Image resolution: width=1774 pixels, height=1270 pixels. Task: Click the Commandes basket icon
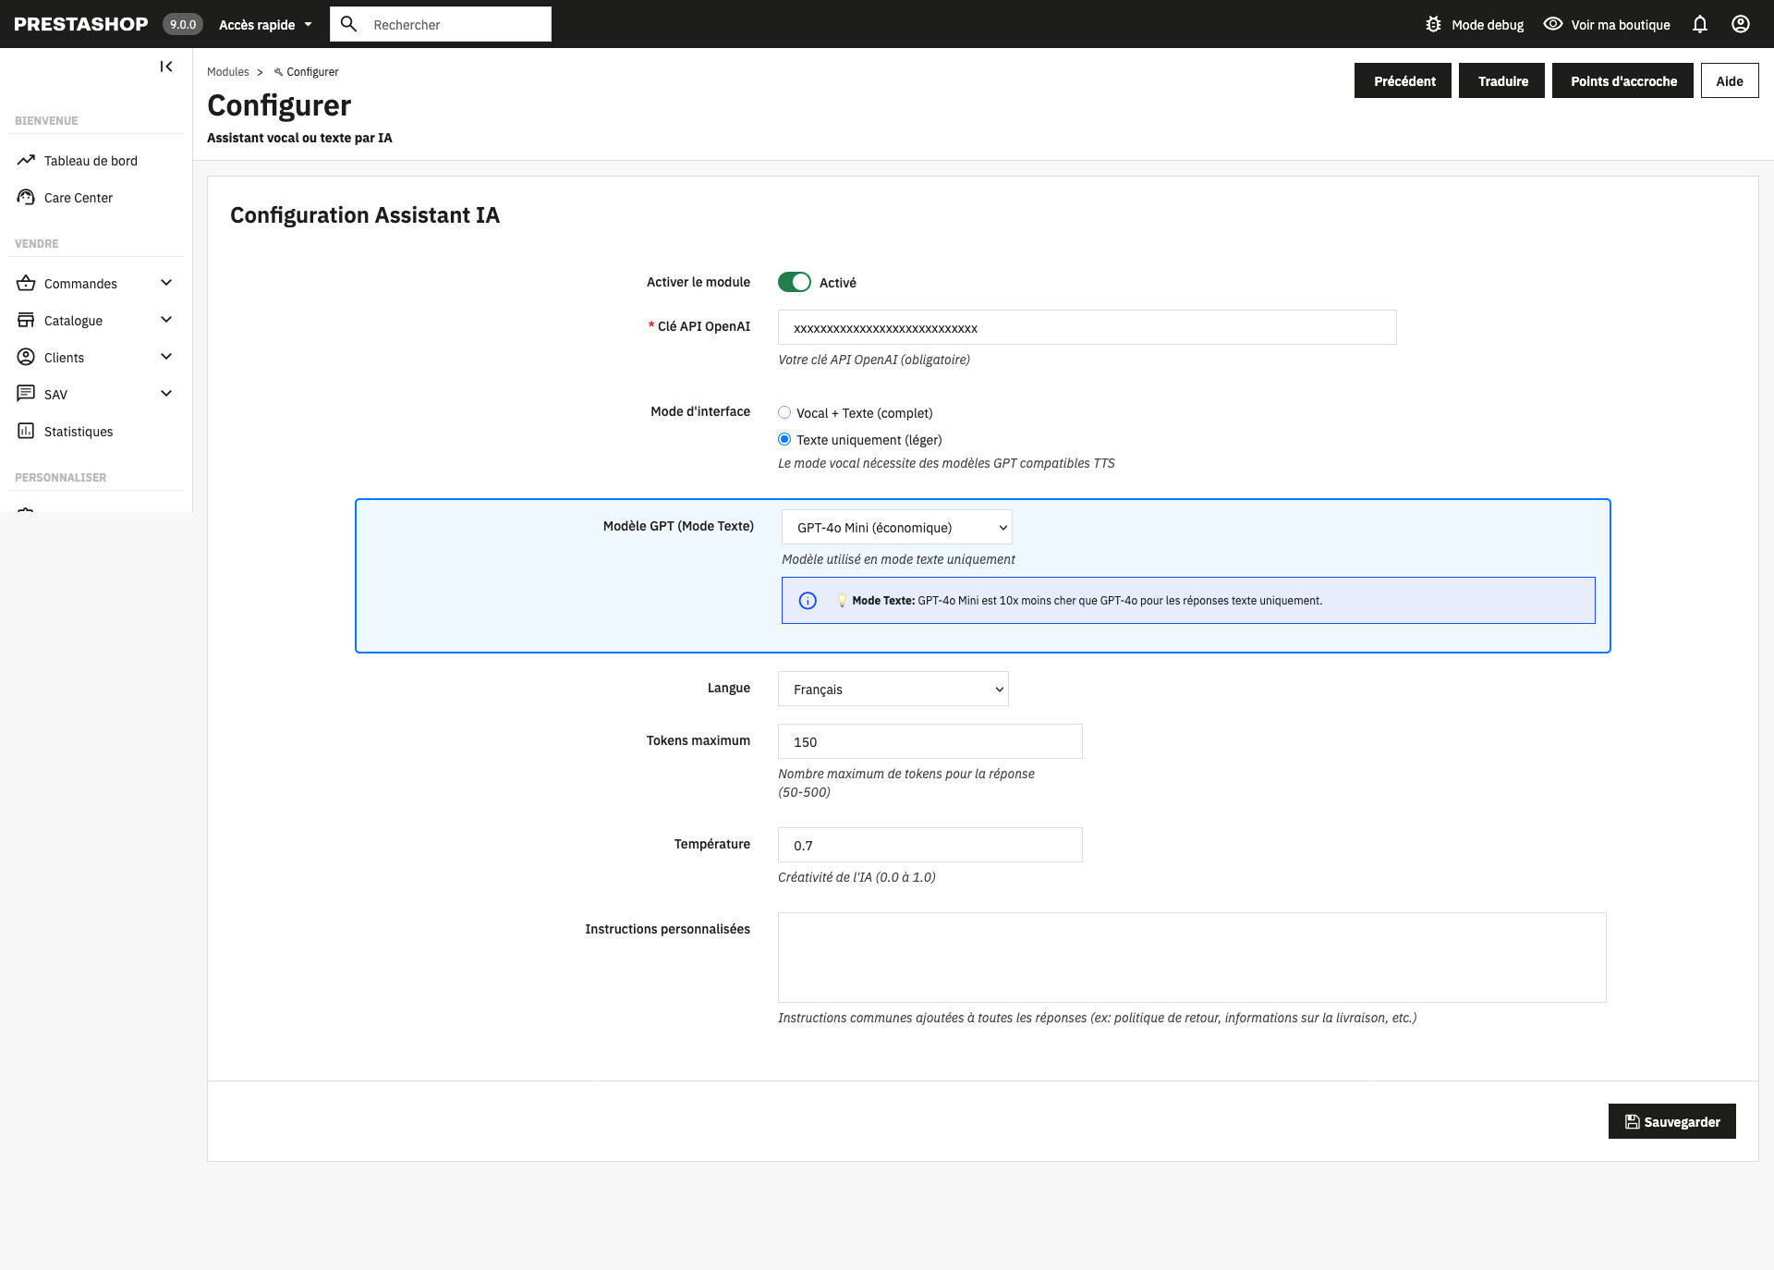pyautogui.click(x=26, y=283)
